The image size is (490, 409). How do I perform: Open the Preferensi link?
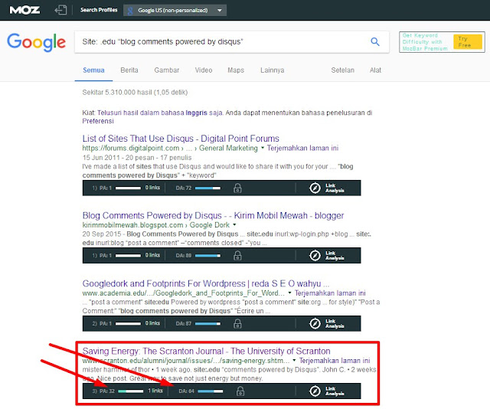point(98,121)
